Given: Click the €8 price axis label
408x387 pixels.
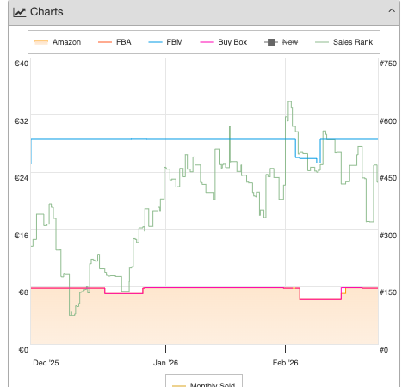Looking at the screenshot, I should click(23, 292).
